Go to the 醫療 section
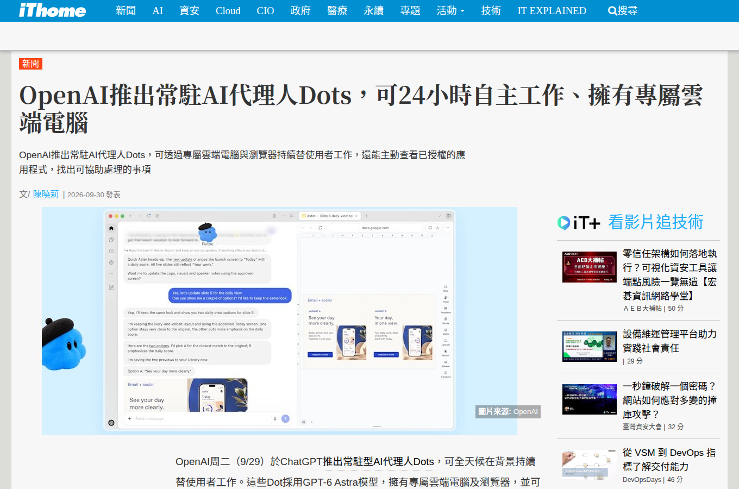Viewport: 739px width, 489px height. (337, 11)
